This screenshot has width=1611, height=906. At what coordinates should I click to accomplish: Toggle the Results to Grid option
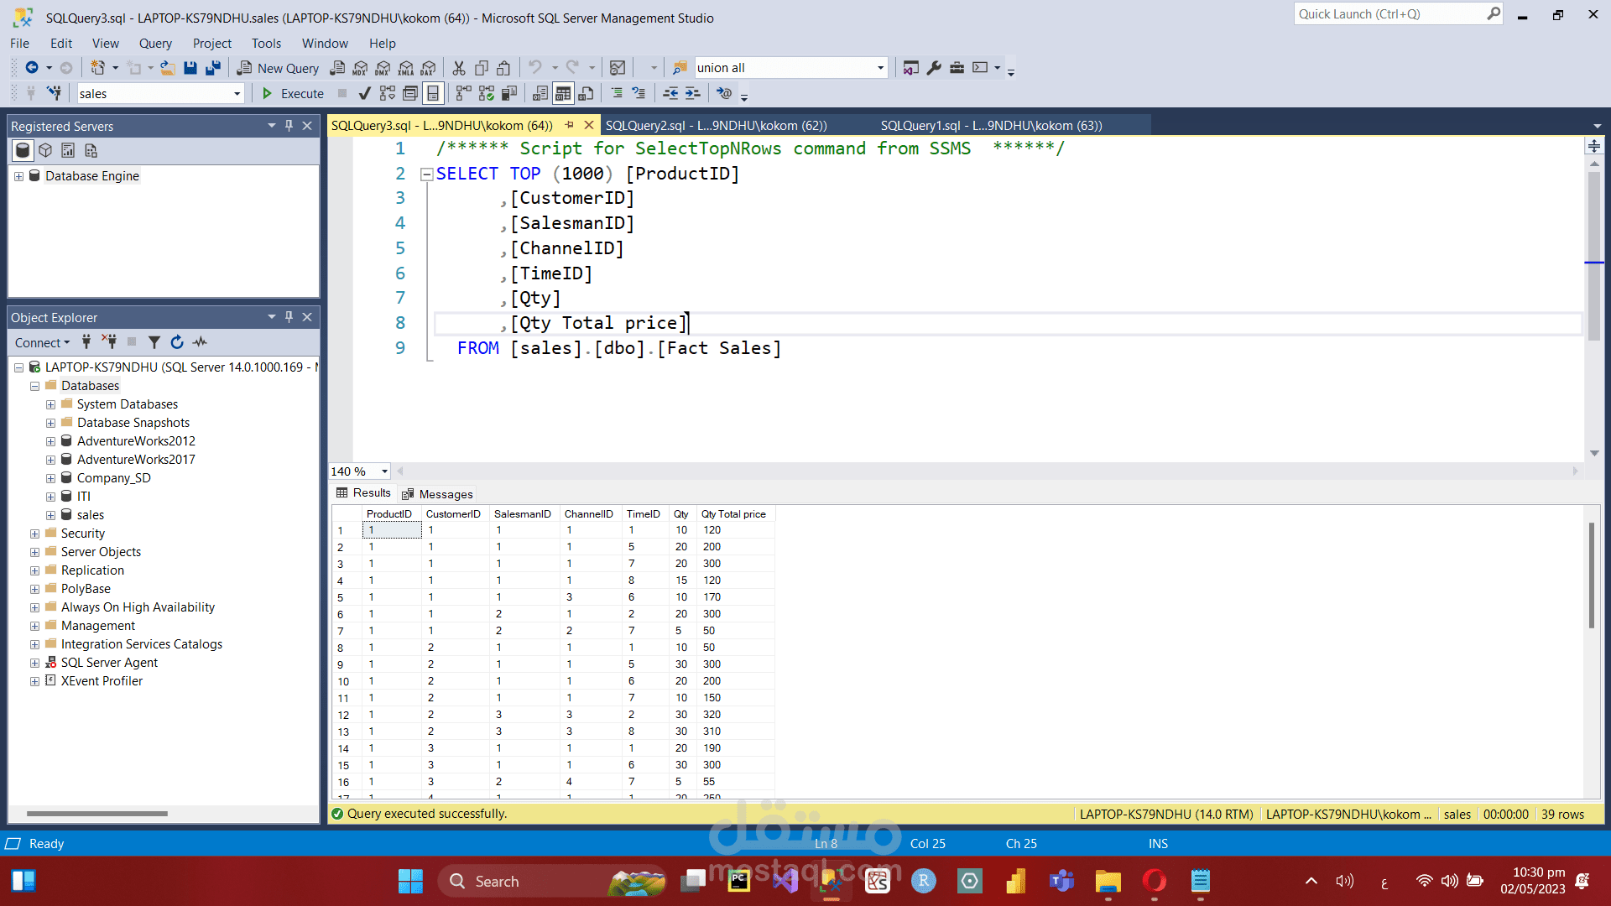point(563,93)
